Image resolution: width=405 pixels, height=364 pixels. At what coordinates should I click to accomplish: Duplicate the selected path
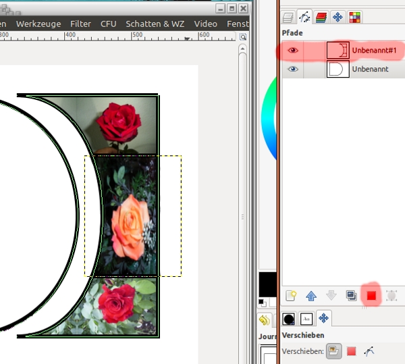pyautogui.click(x=351, y=296)
